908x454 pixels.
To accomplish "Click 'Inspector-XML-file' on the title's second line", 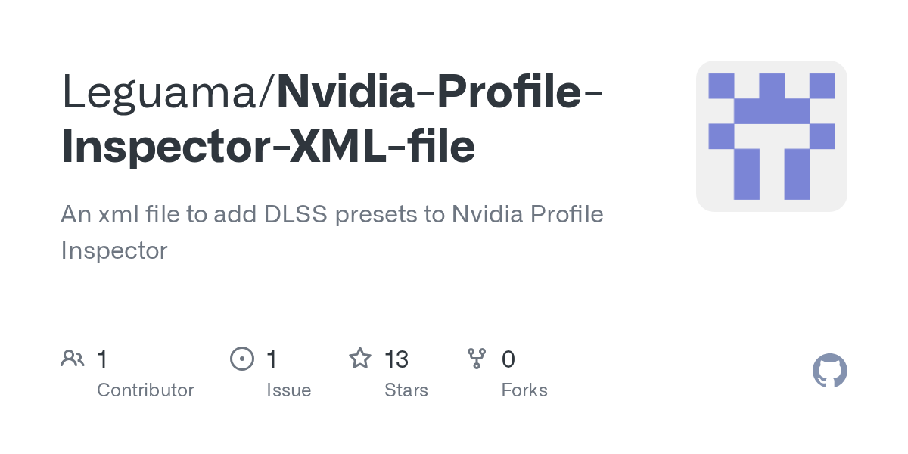I will click(268, 145).
